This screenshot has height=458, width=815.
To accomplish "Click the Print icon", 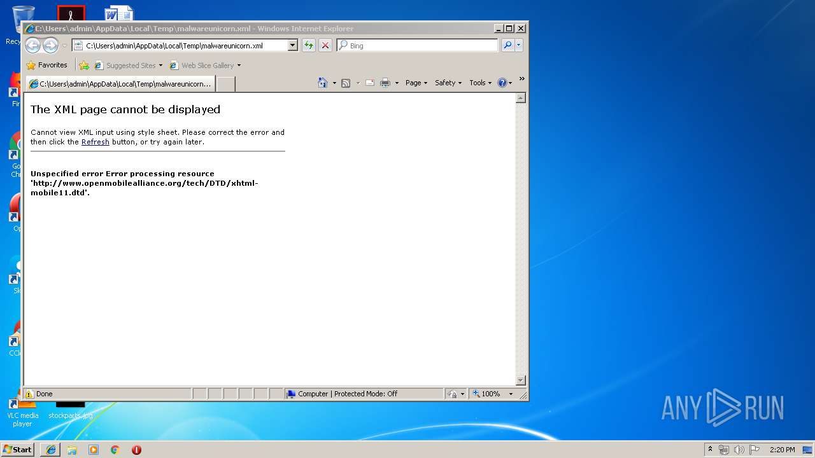I will pos(385,83).
